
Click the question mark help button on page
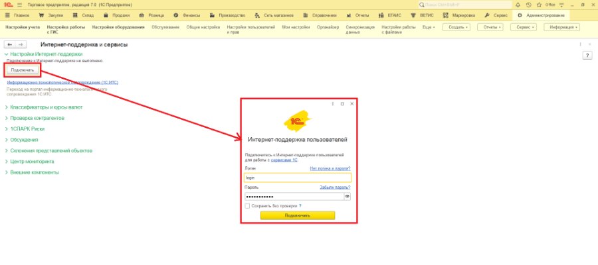point(587,56)
